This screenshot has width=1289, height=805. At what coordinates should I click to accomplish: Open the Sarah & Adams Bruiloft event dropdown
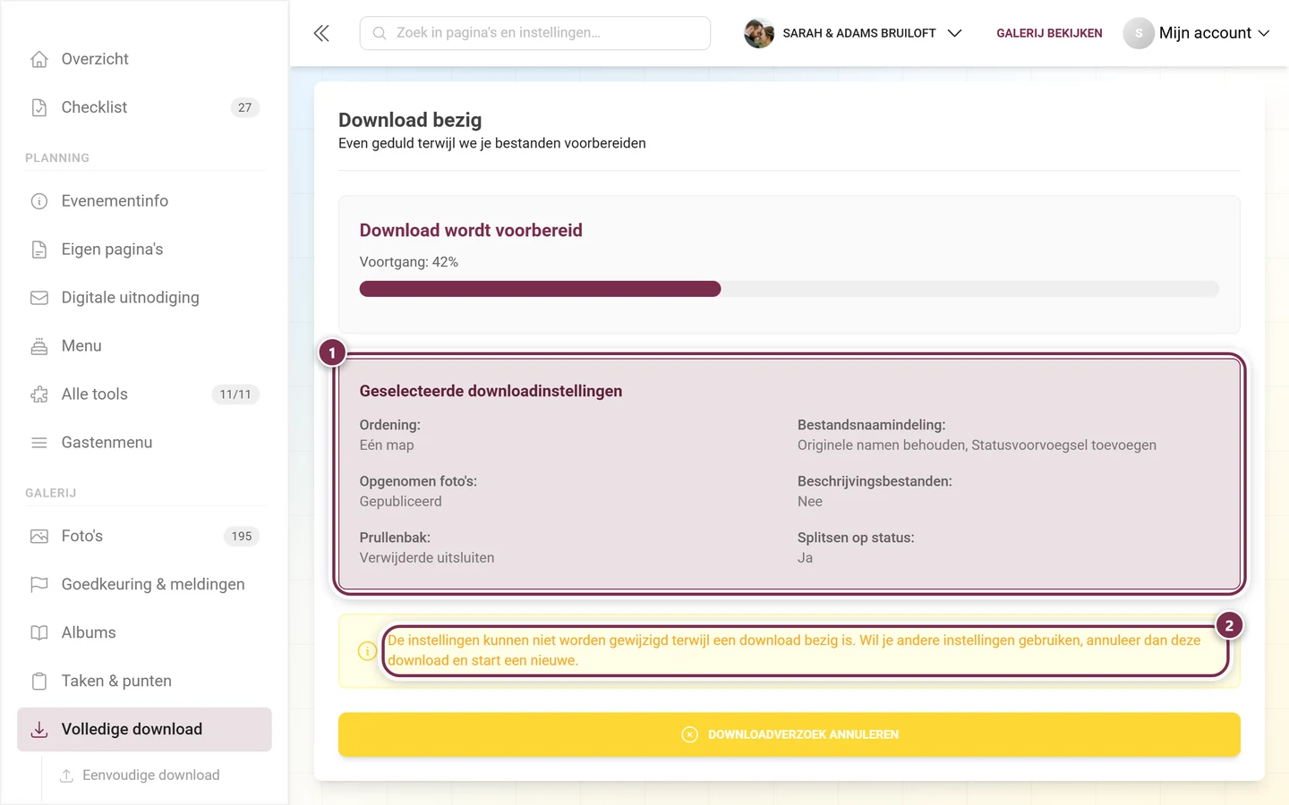click(853, 33)
